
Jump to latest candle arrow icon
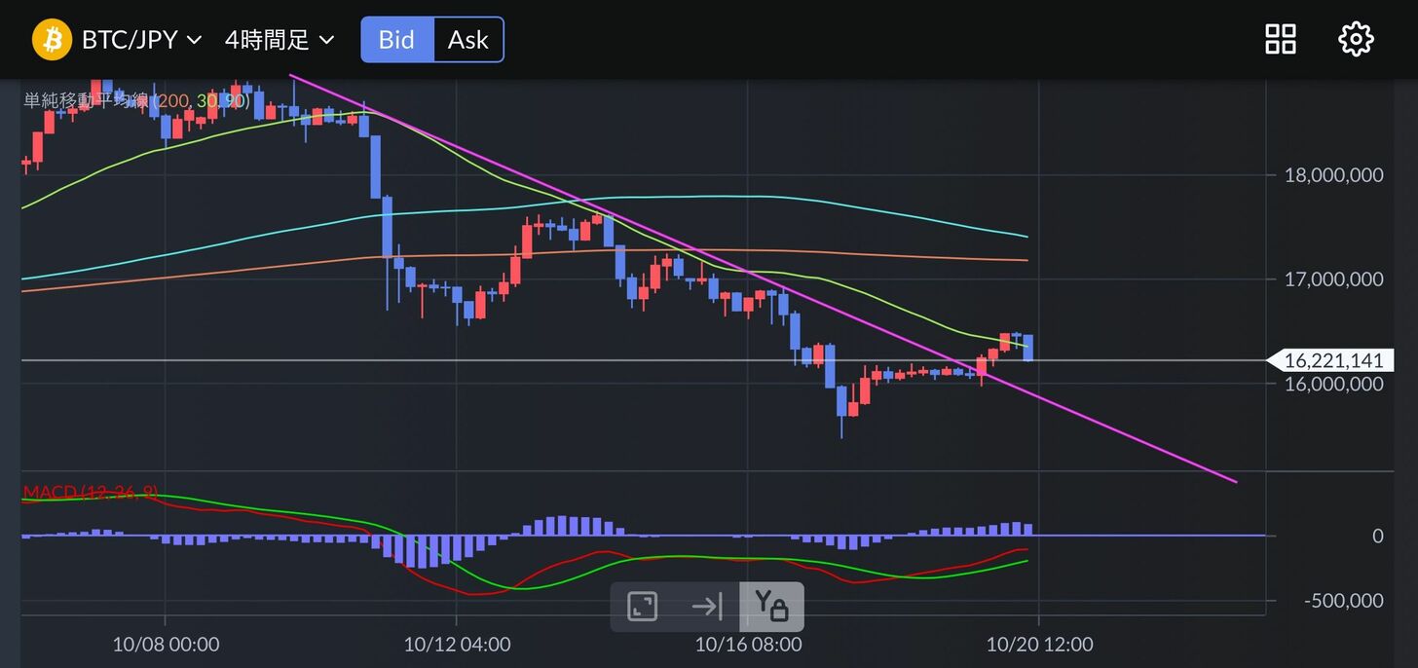click(x=706, y=607)
